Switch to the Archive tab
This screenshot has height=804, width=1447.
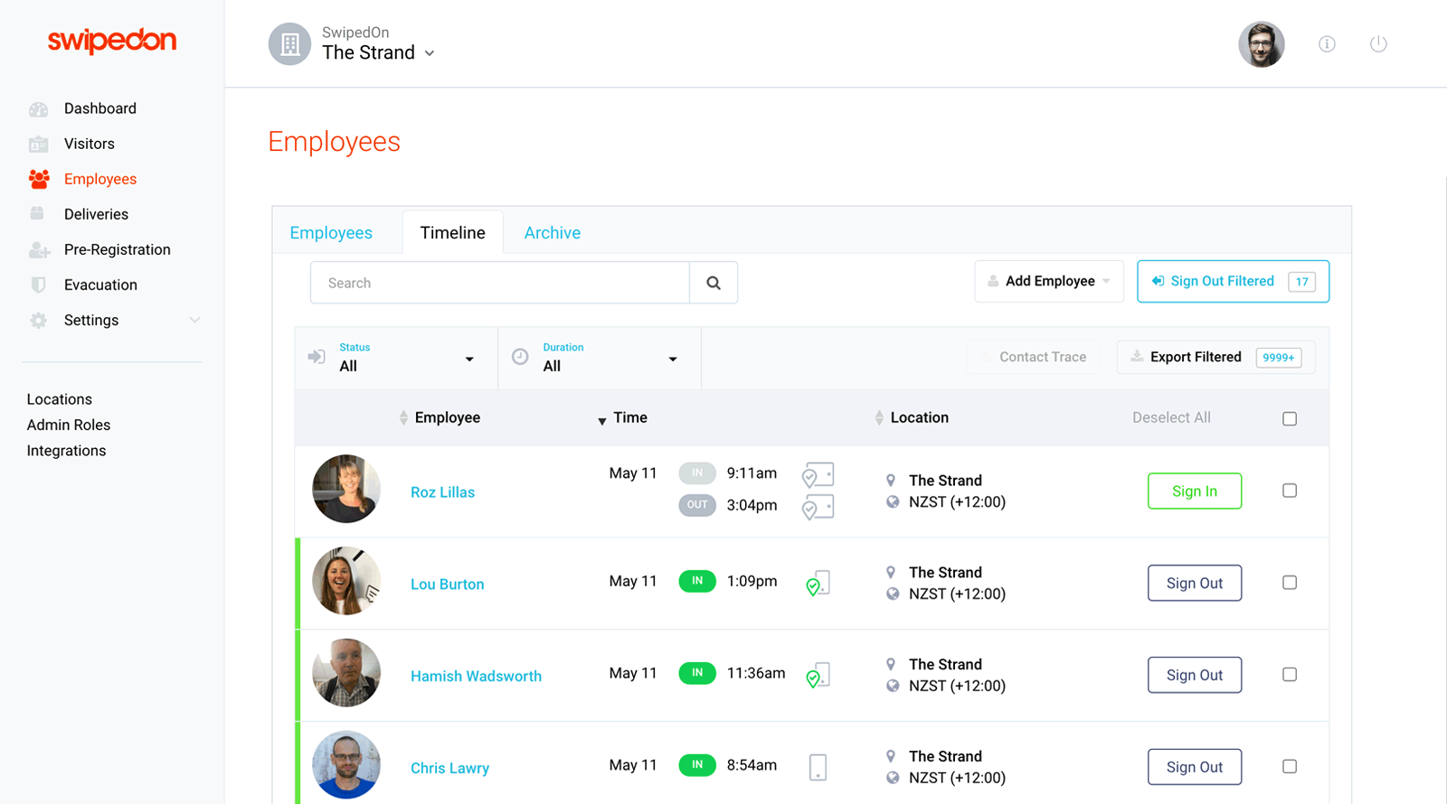coord(553,232)
